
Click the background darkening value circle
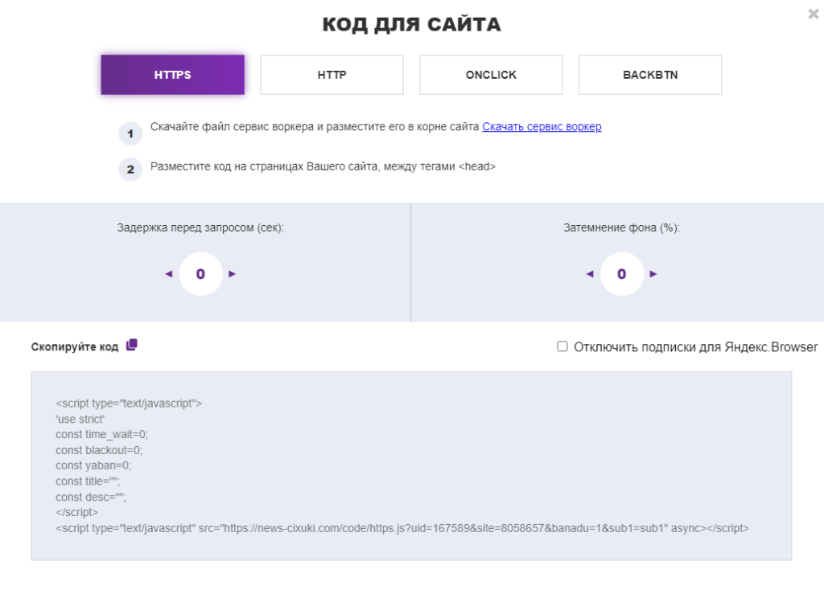(x=622, y=274)
